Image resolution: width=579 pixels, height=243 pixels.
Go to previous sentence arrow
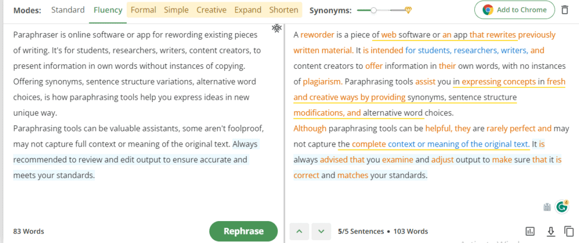coord(300,232)
